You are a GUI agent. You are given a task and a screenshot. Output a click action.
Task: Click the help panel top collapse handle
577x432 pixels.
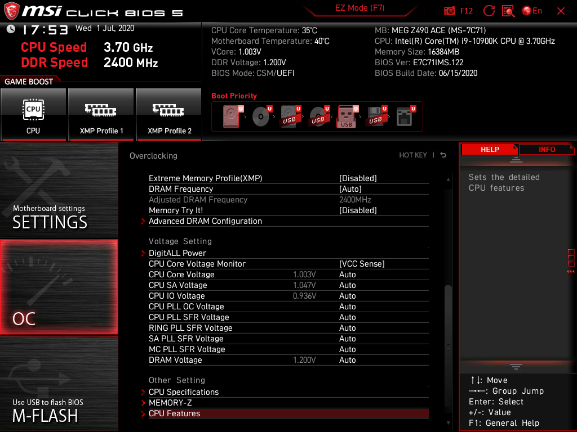516,160
